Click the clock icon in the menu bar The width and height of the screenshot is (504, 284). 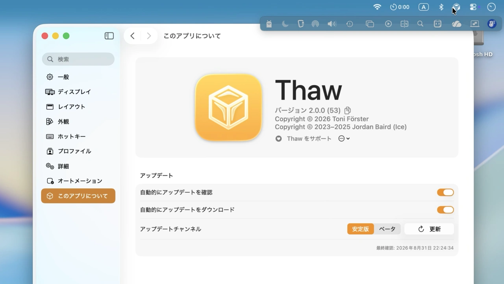[x=491, y=7]
